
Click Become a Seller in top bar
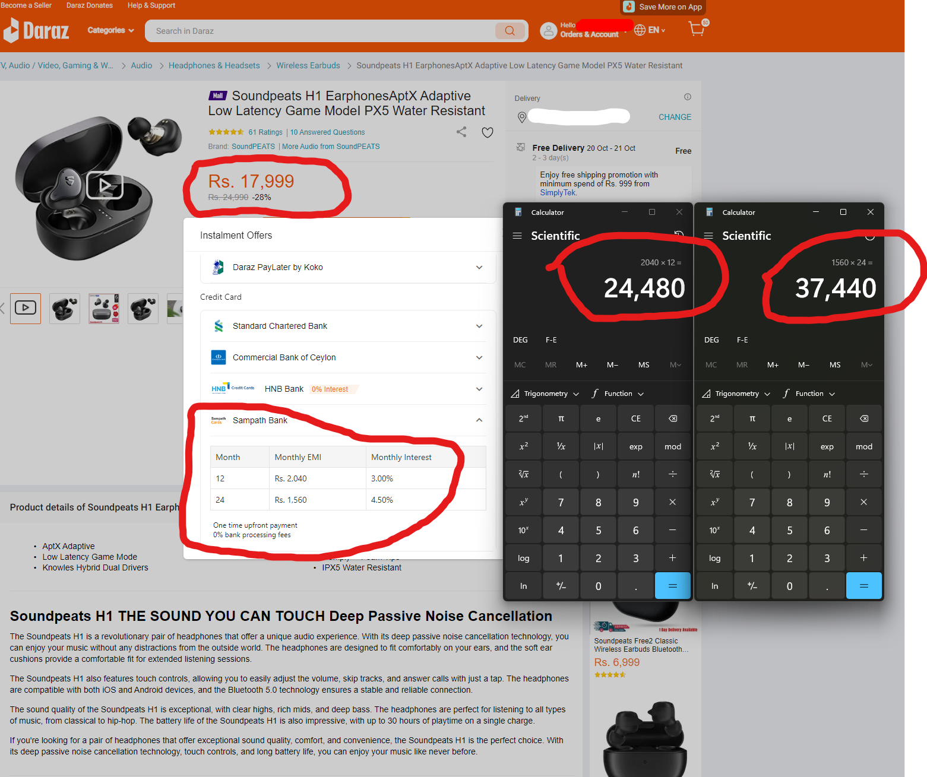pyautogui.click(x=26, y=5)
